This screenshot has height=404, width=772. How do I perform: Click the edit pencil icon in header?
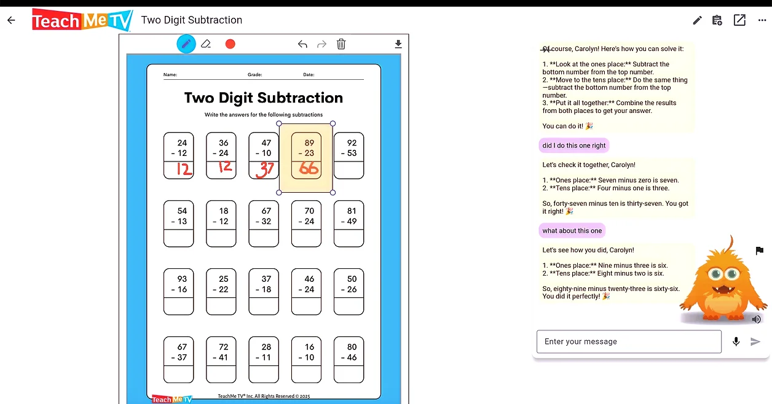tap(697, 20)
